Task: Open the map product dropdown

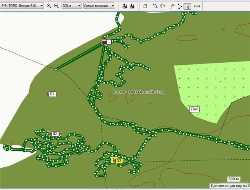Action: point(22,6)
